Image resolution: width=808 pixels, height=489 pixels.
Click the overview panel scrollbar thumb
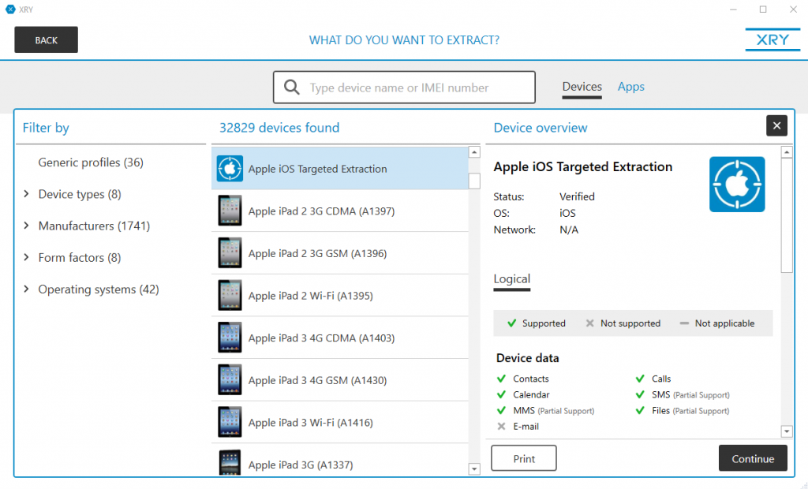tap(787, 215)
